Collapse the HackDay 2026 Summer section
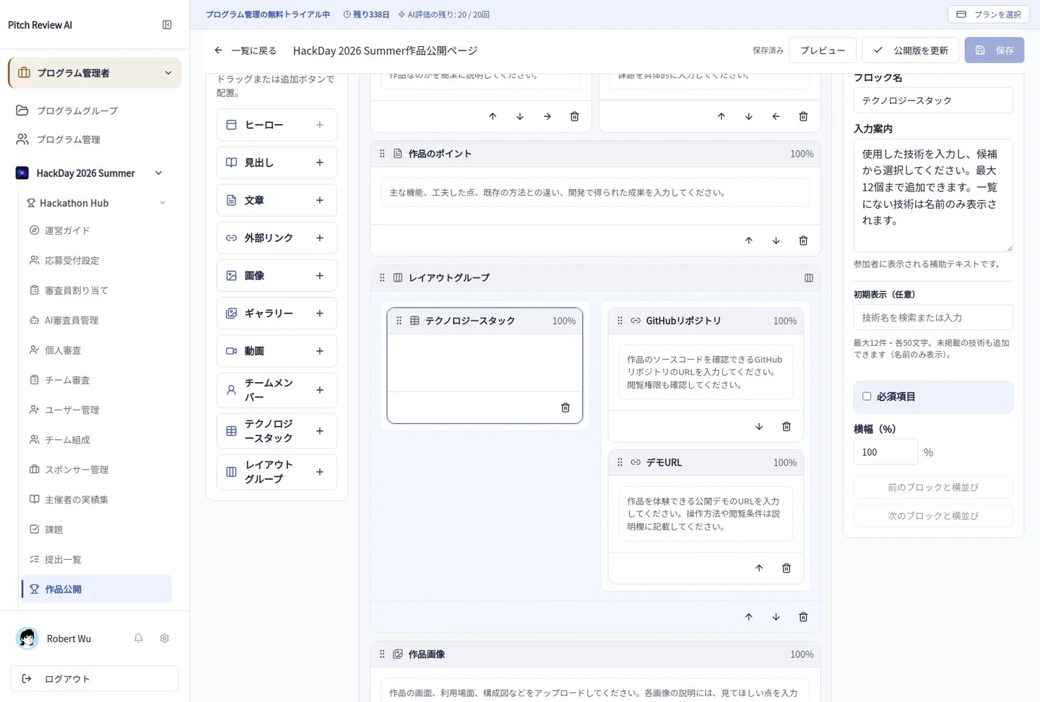Viewport: 1040px width, 702px height. point(158,173)
